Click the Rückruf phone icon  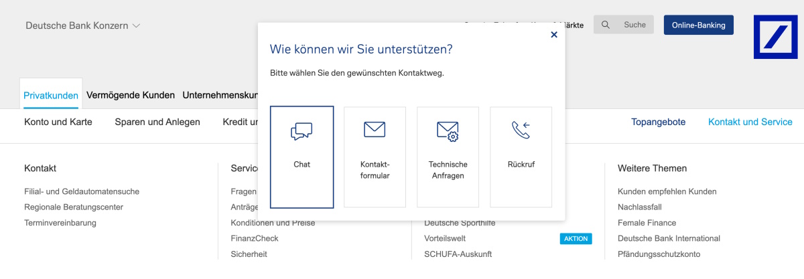521,130
